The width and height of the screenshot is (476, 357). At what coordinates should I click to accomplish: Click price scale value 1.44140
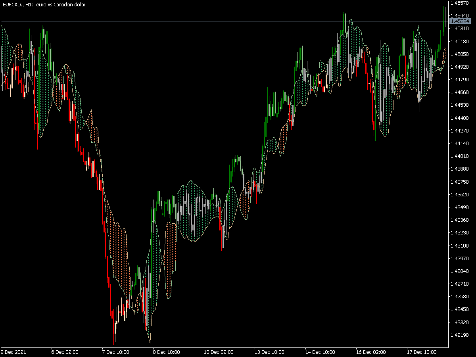(460, 143)
